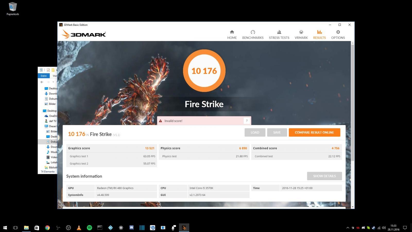Click the Physics score value 6 890
This screenshot has height=232, width=412.
click(x=243, y=148)
